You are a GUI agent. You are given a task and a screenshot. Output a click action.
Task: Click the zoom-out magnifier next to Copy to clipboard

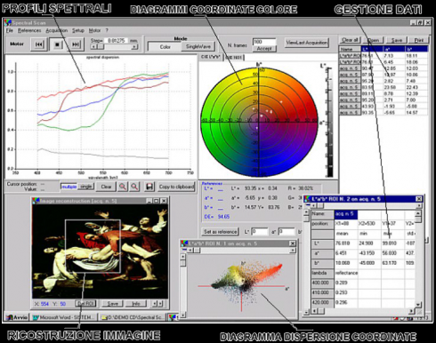(134, 187)
